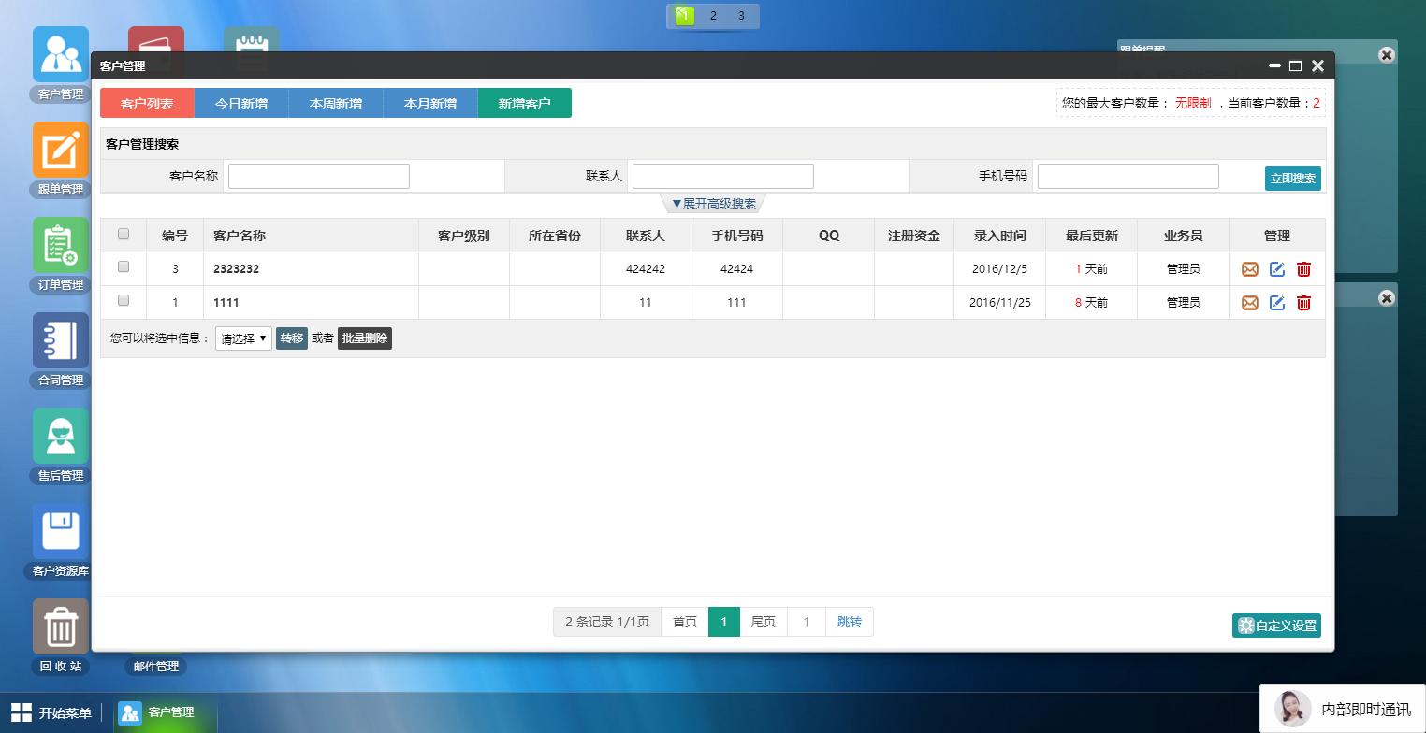Screen dimensions: 1426x733
Task: Open the 请选择 transfer dropdown
Action: (x=243, y=338)
